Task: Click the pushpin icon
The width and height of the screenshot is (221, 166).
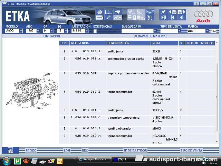Action: tap(163, 12)
